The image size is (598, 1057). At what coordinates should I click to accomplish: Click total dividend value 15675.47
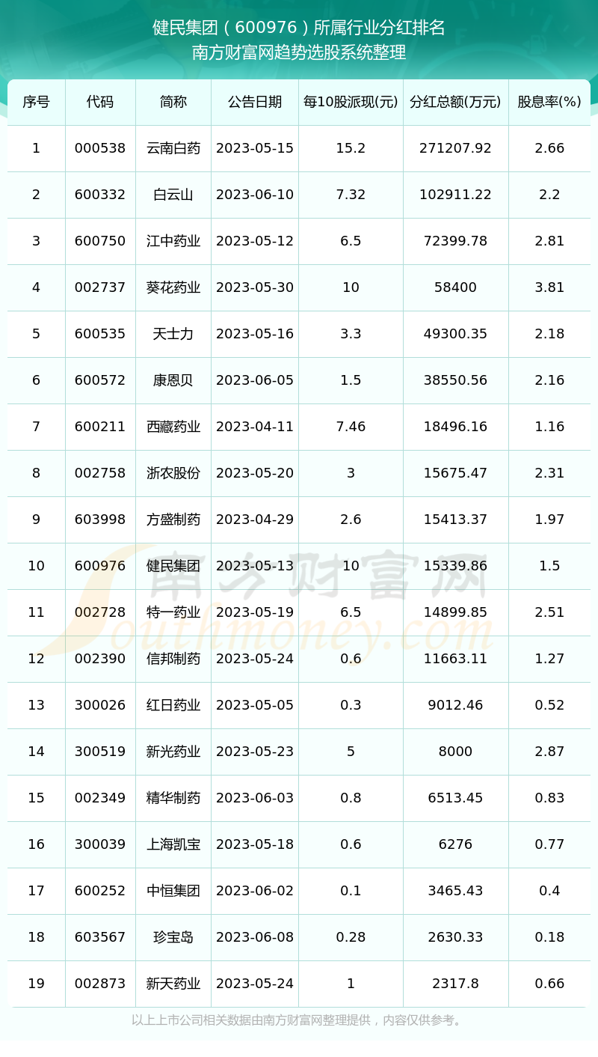pos(455,473)
